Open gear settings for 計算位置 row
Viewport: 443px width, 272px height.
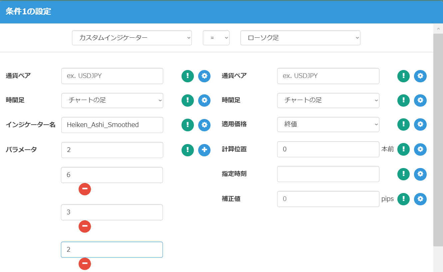pos(420,149)
